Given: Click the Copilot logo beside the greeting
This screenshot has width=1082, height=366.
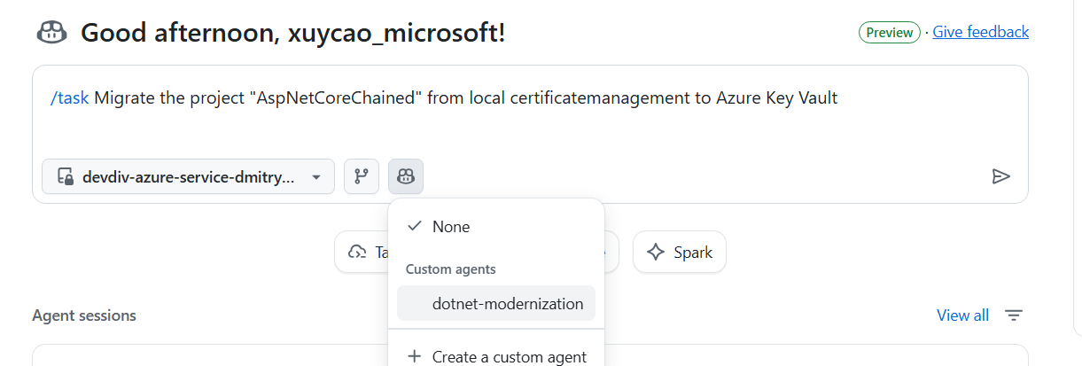Looking at the screenshot, I should (x=52, y=33).
